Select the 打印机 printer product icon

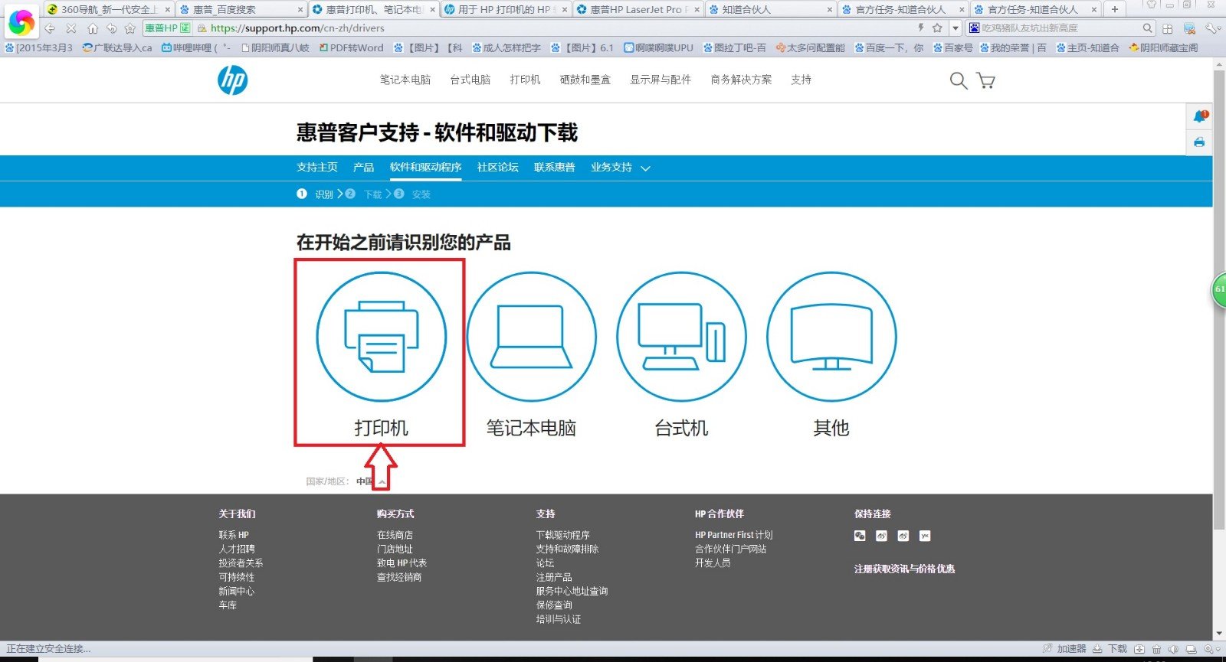(381, 337)
